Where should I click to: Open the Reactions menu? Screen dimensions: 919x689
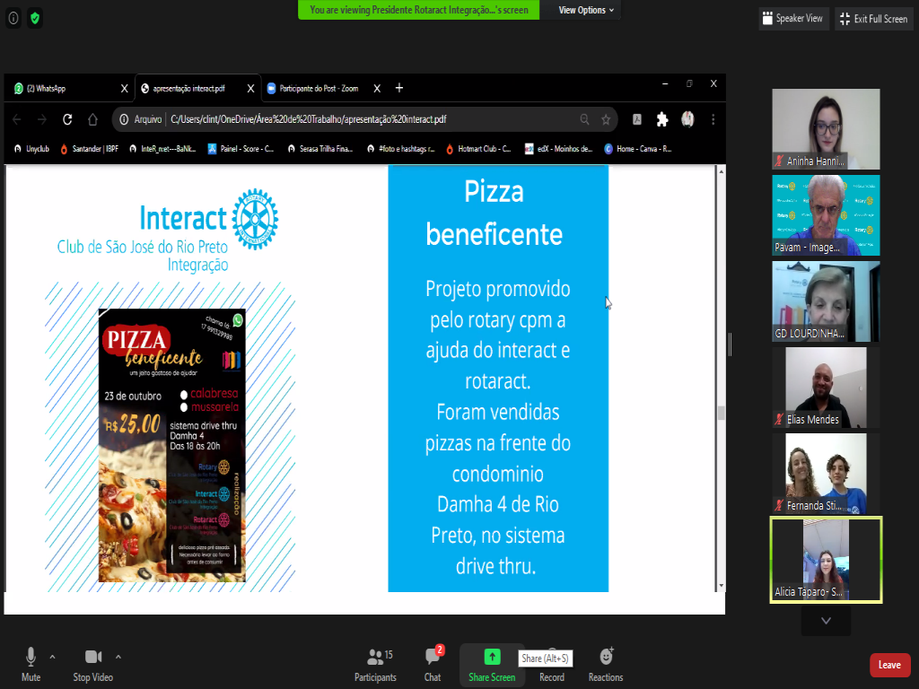606,664
